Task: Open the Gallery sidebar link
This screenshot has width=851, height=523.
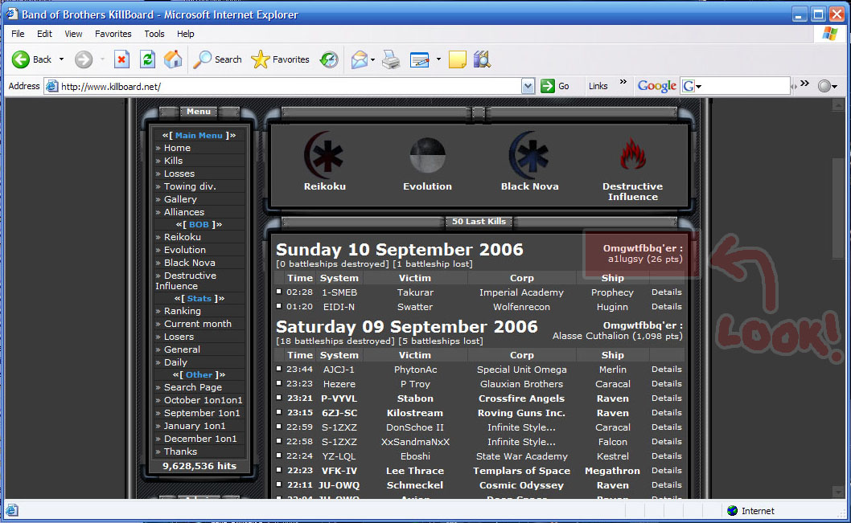Action: pos(180,199)
